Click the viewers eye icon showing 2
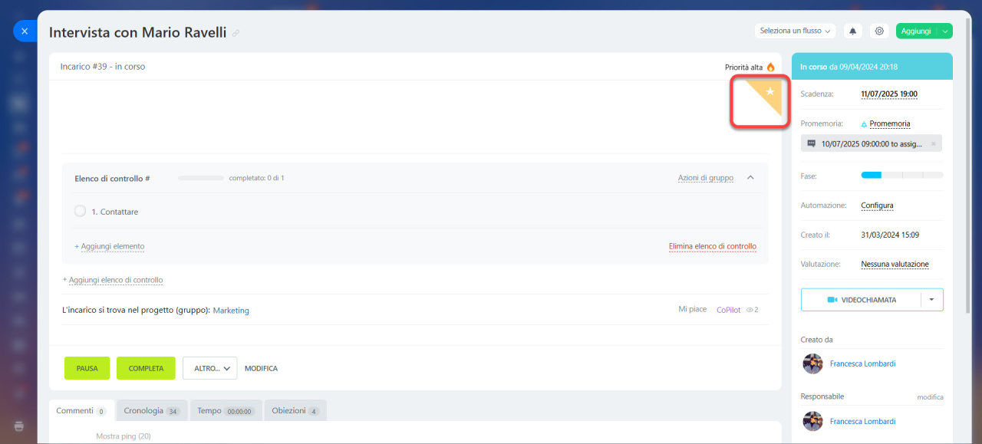 click(x=750, y=310)
